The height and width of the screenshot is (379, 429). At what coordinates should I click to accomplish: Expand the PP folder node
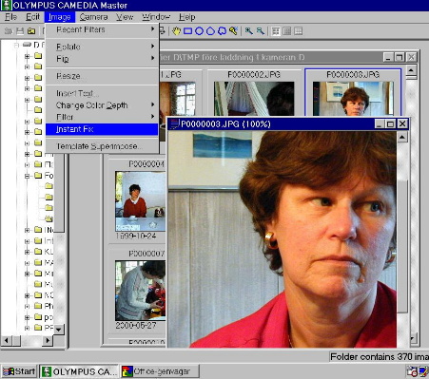pos(27,328)
